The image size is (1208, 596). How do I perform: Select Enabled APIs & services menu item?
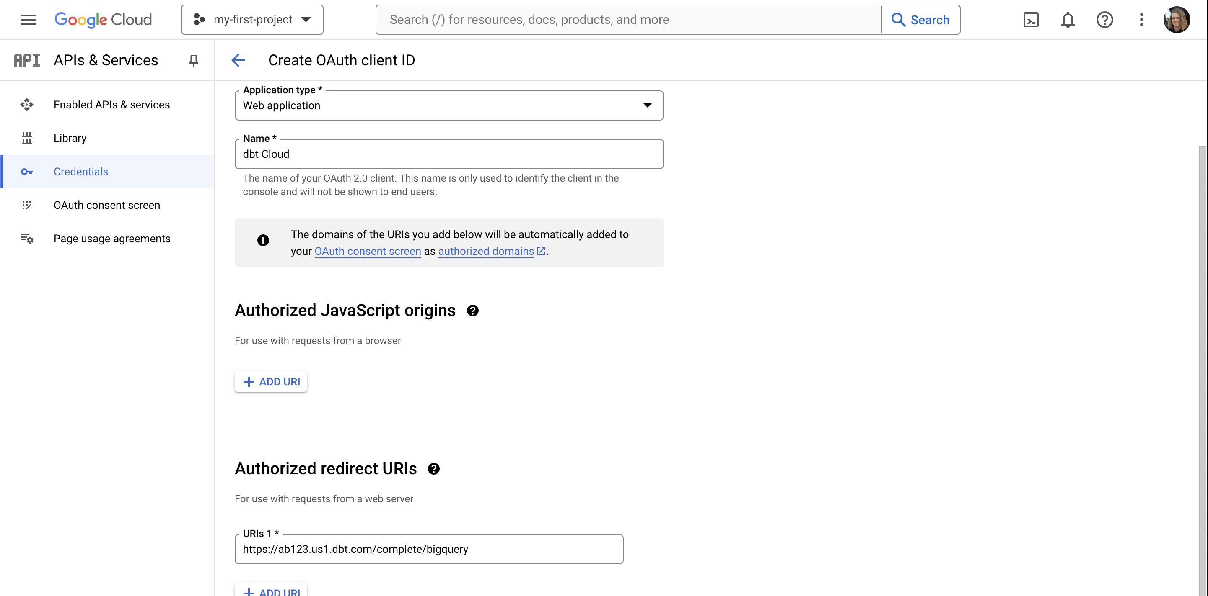[x=112, y=104]
